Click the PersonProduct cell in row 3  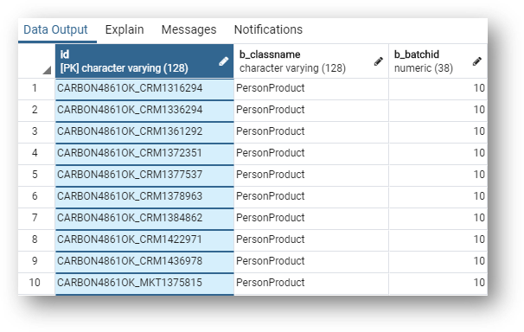pyautogui.click(x=311, y=132)
